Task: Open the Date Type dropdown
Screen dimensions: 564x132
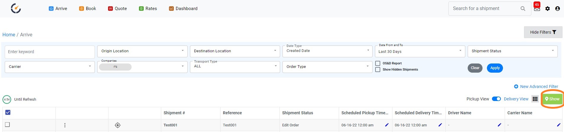Action: [327, 51]
